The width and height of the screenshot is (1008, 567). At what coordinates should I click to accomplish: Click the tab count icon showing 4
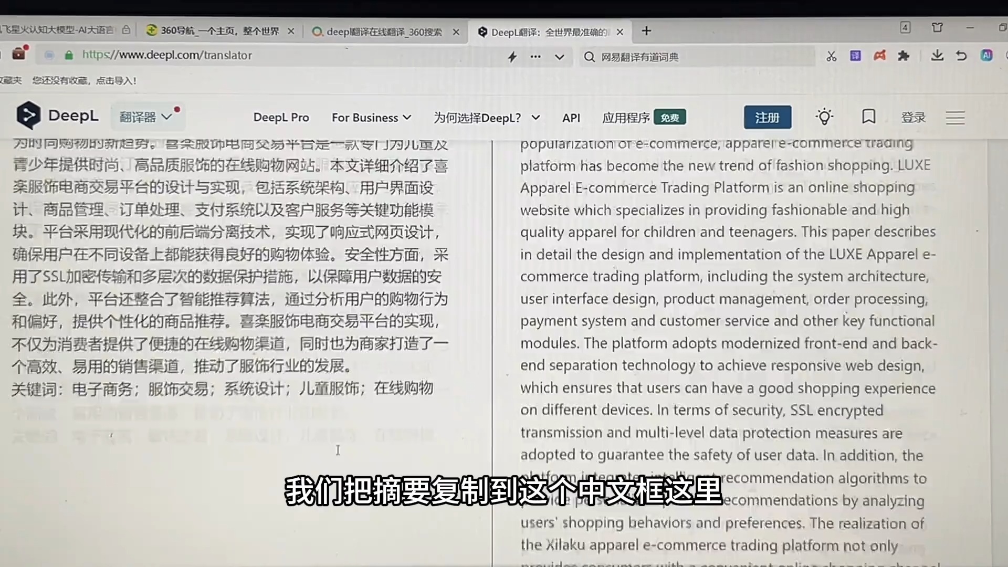click(x=905, y=27)
